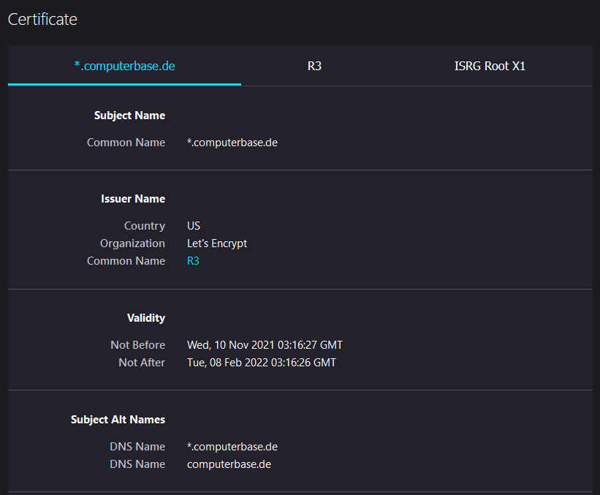Screen dimensions: 600x495
Task: Click the Not Before field label
Action: 137,345
